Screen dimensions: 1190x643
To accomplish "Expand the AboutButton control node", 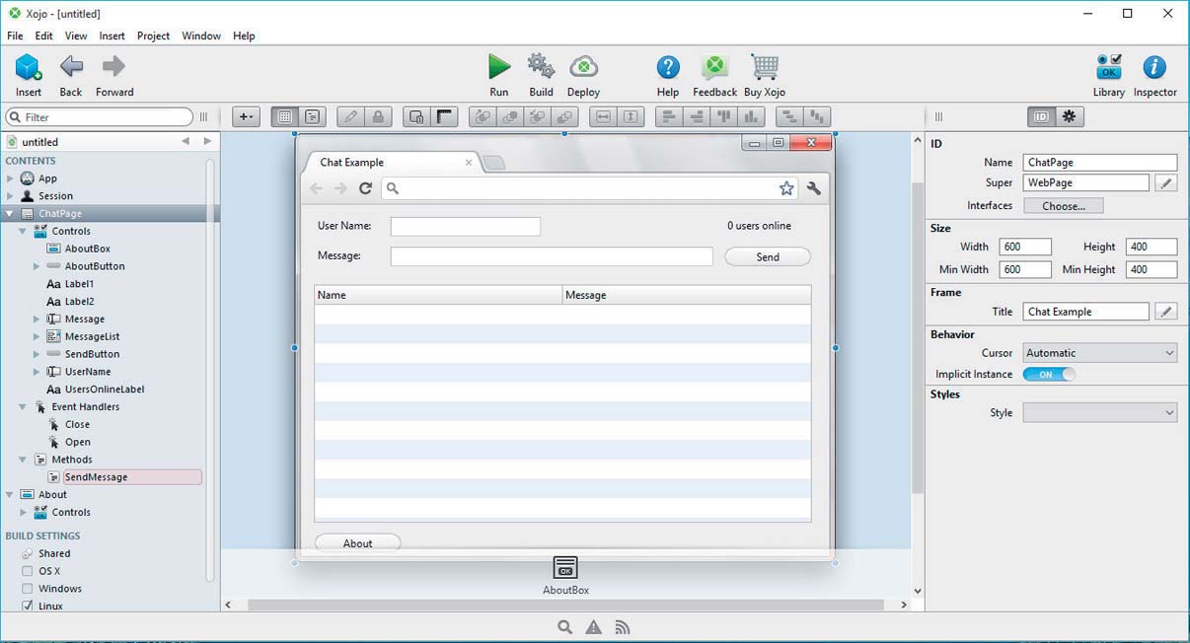I will click(x=37, y=266).
